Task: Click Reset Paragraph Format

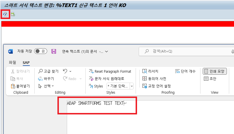Action: coord(110,71)
